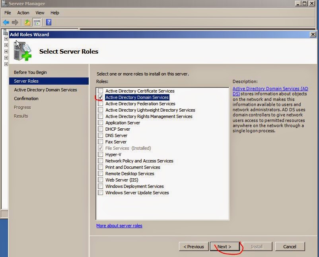Click the blue Help question mark icon

[x=49, y=22]
